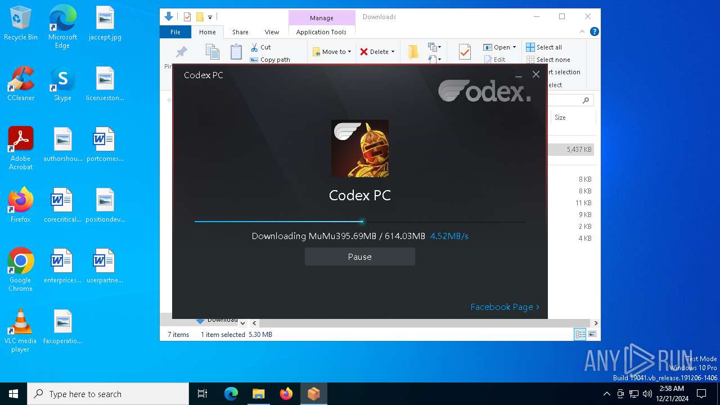720x405 pixels.
Task: Show hidden system tray icons
Action: [x=606, y=394]
